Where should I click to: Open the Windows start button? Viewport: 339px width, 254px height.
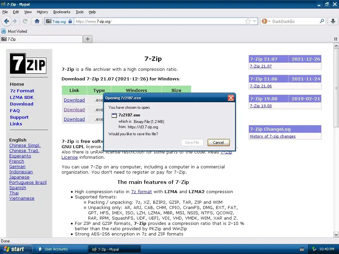point(16,249)
